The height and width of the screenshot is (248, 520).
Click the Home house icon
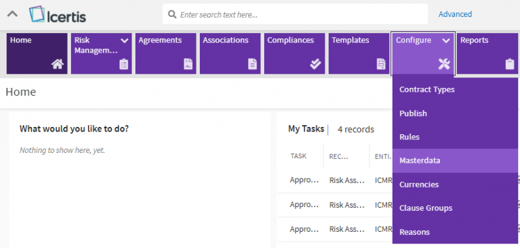(x=57, y=64)
